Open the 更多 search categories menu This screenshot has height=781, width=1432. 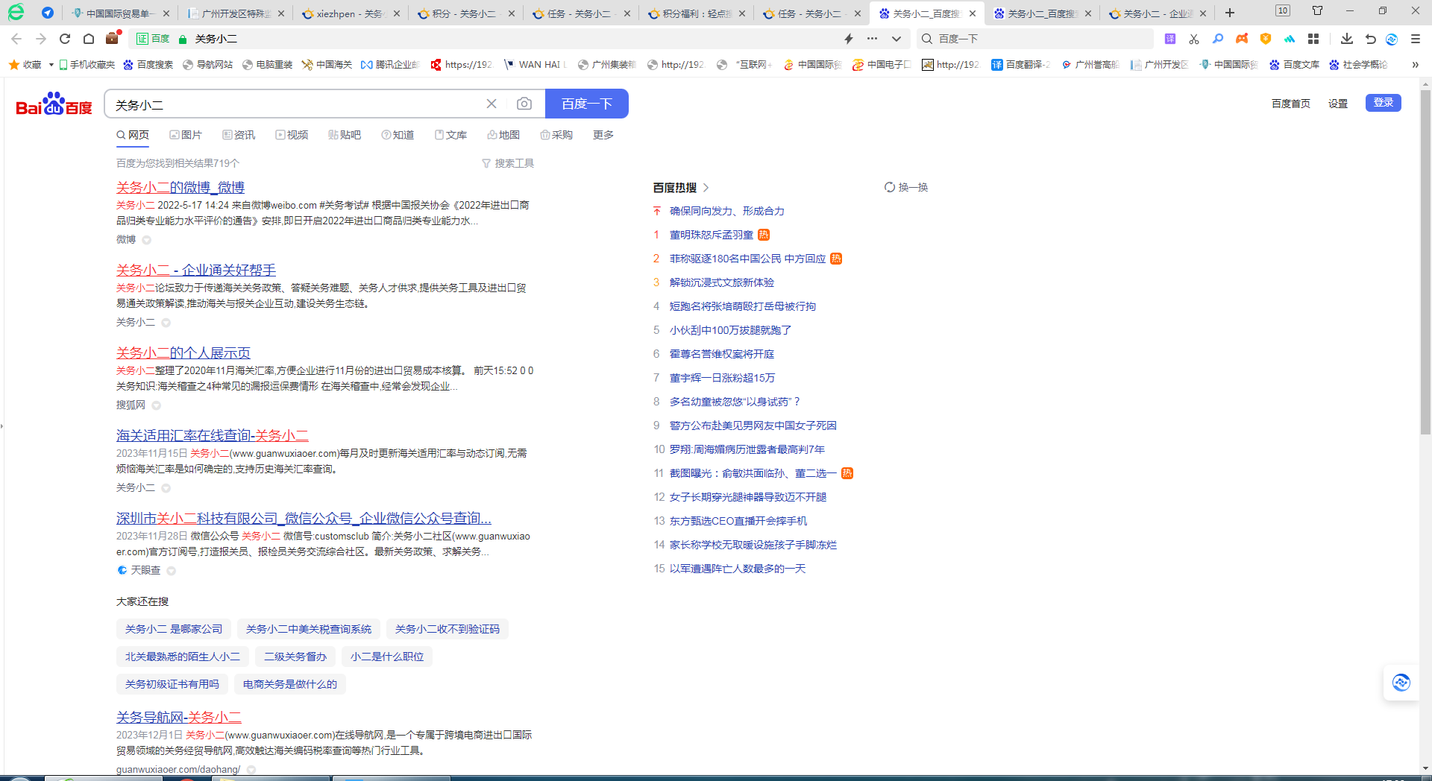(603, 135)
